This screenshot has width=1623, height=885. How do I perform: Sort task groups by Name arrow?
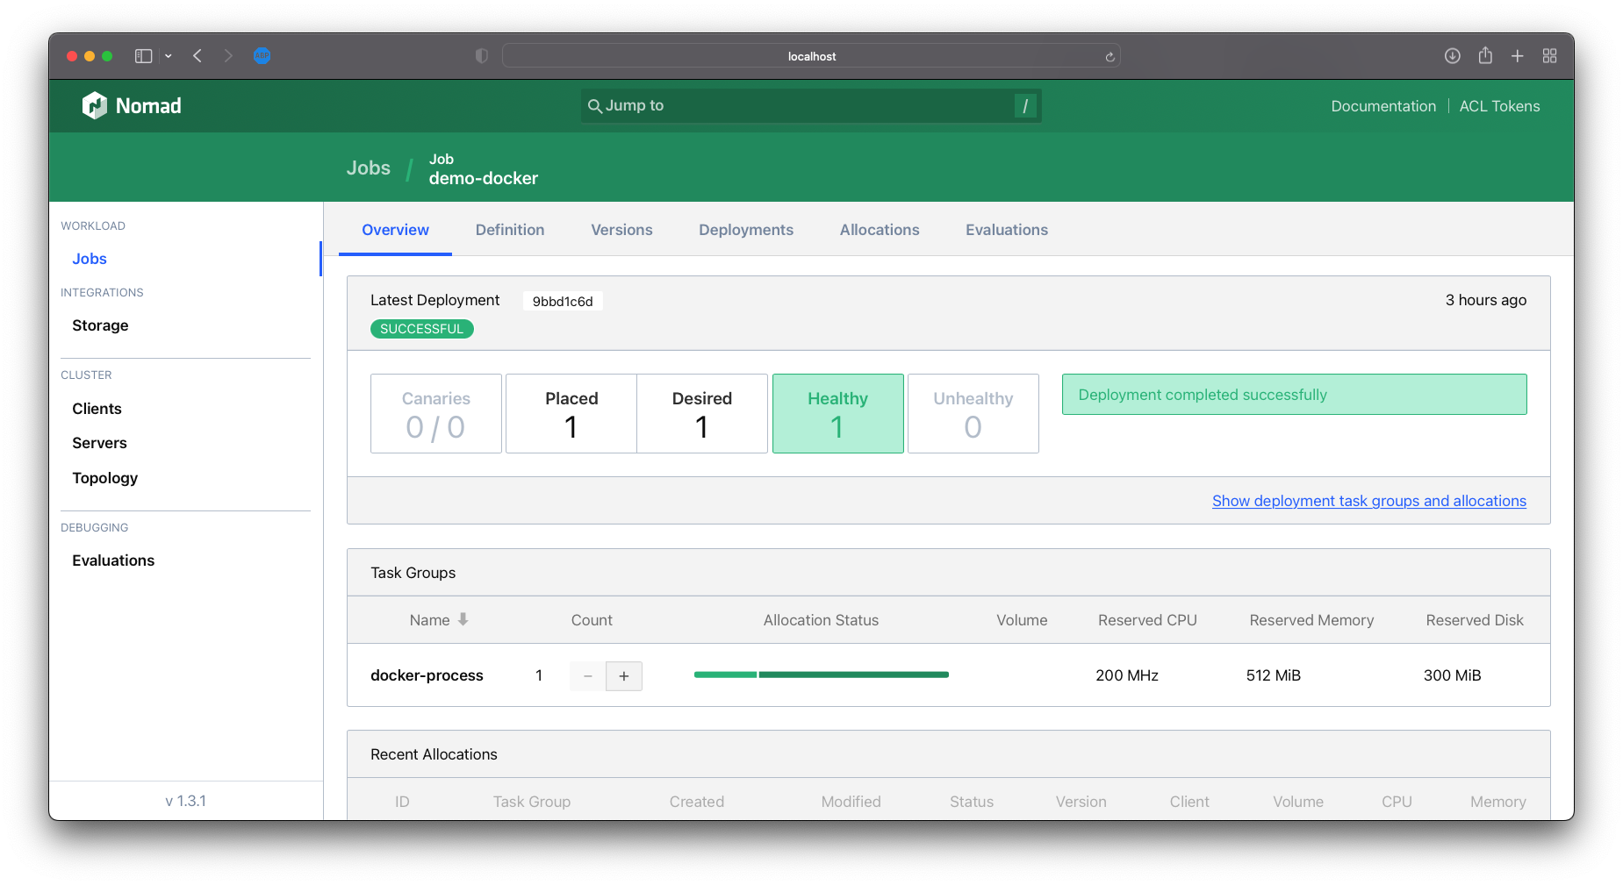463,619
